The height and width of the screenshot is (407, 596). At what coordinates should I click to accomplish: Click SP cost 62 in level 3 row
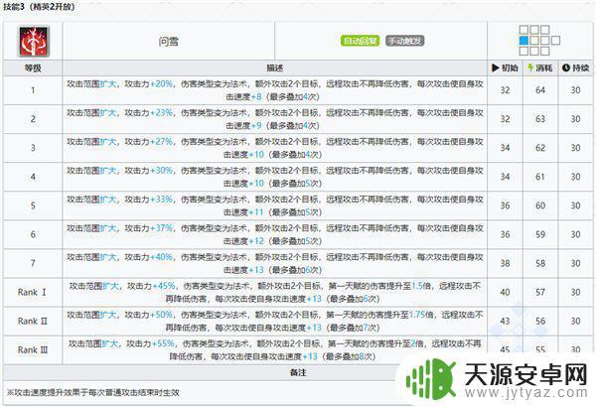pos(540,148)
